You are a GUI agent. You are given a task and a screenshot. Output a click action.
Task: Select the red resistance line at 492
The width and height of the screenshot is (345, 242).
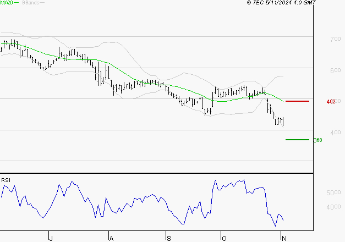297,101
